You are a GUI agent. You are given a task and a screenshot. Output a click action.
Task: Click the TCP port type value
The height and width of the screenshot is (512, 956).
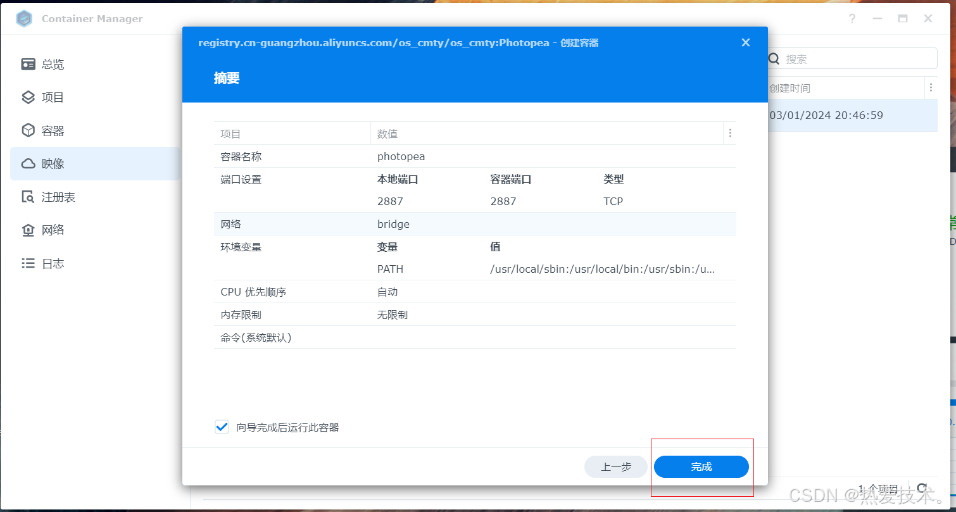click(613, 201)
